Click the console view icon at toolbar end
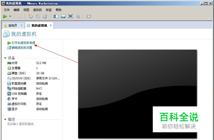This screenshot has width=214, height=140. [88, 16]
